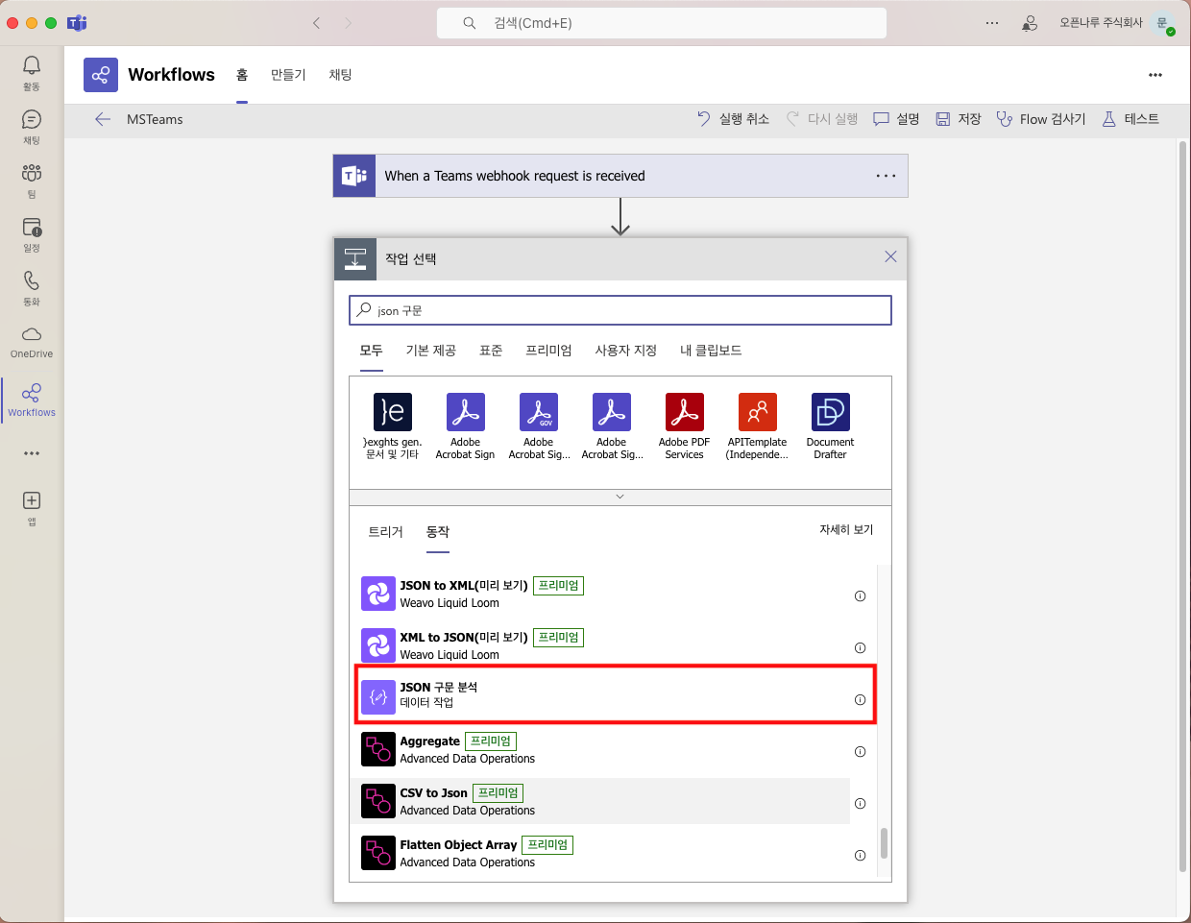
Task: Open trigger options via three-dot menu
Action: point(886,176)
